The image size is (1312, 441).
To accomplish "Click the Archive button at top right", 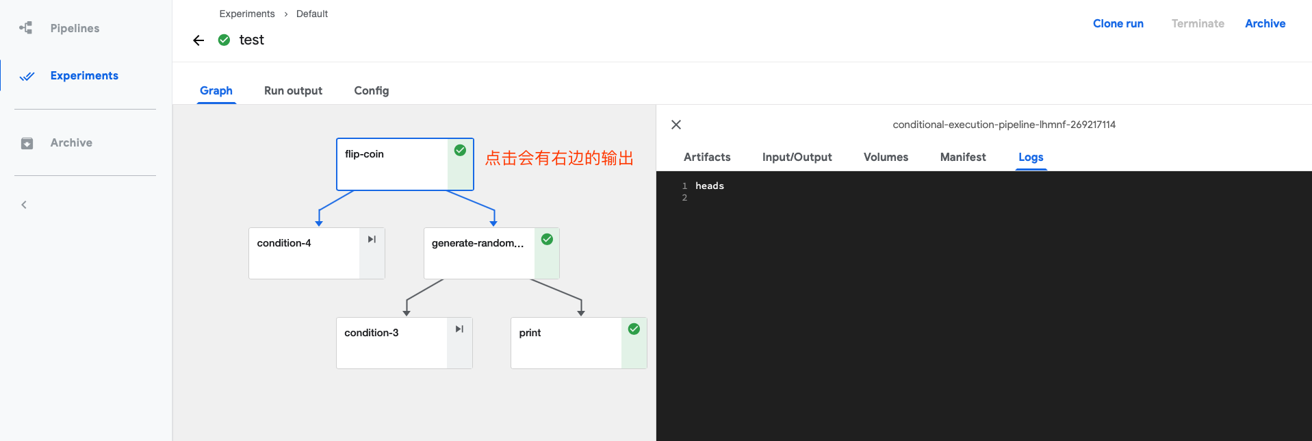I will pyautogui.click(x=1265, y=24).
